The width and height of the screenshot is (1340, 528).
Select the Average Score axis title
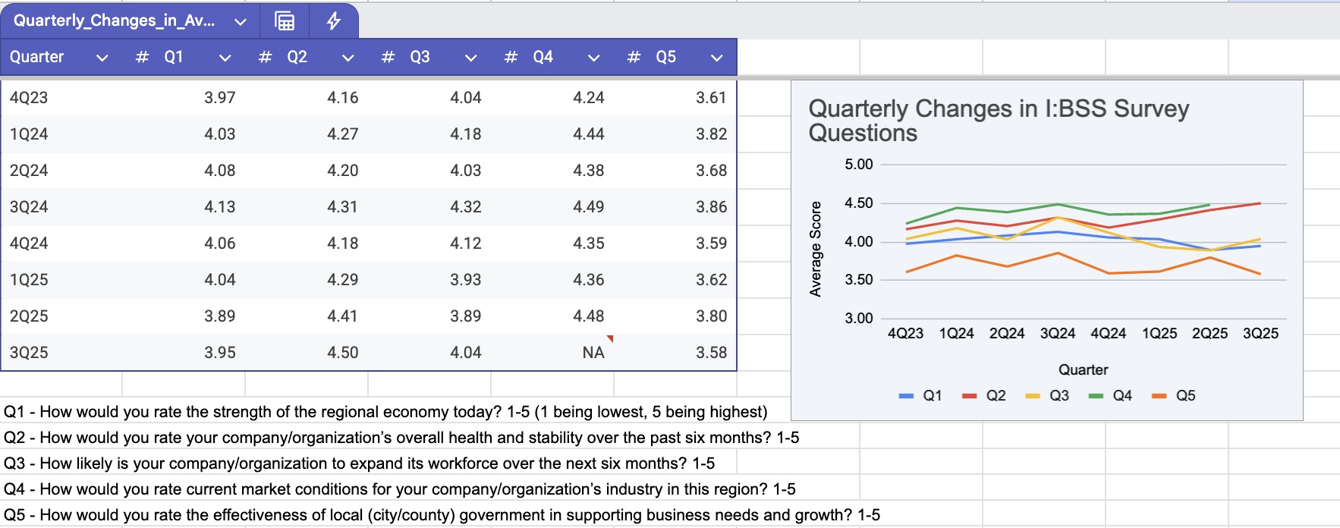tap(816, 249)
